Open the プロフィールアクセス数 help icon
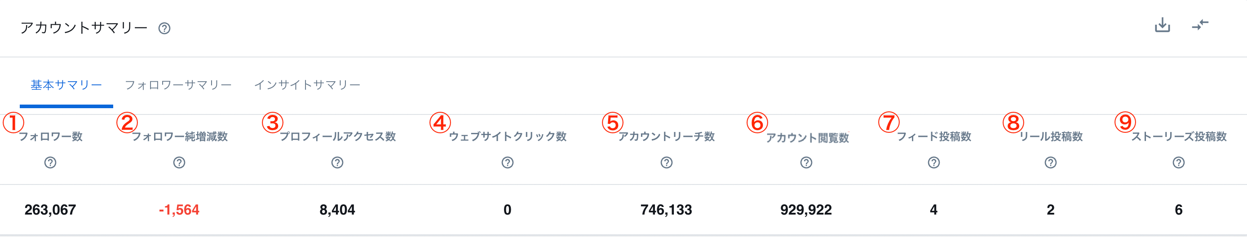The height and width of the screenshot is (237, 1247). (337, 162)
